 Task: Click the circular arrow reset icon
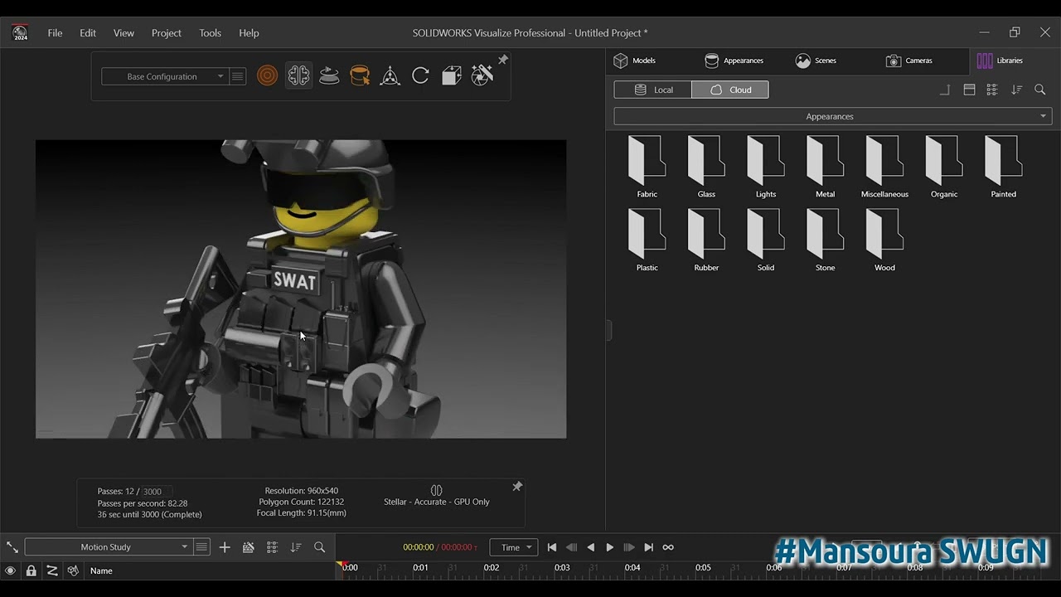(420, 76)
